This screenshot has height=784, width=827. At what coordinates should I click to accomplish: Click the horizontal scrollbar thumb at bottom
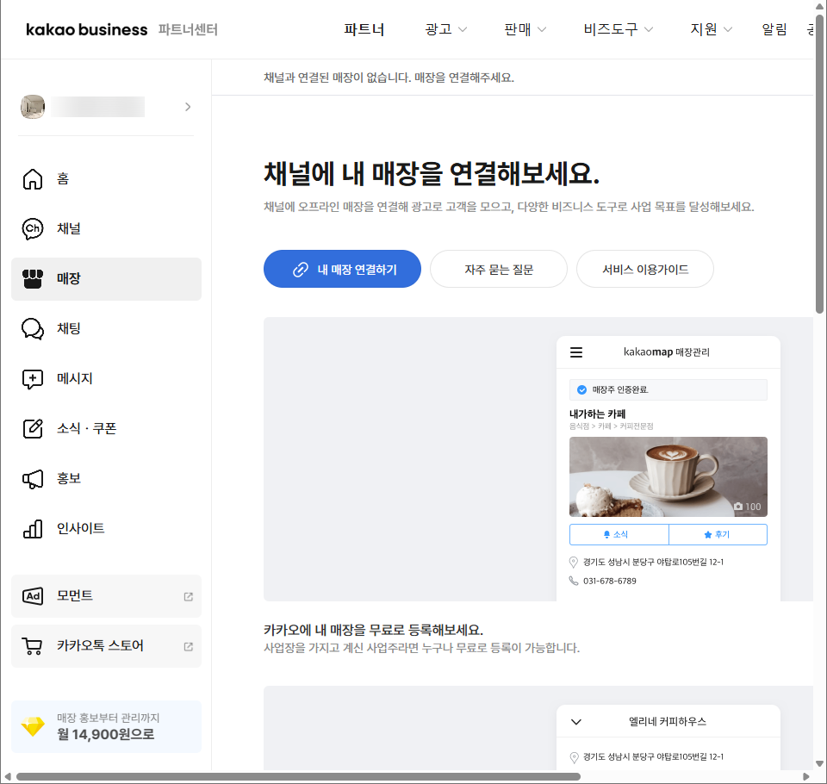298,776
